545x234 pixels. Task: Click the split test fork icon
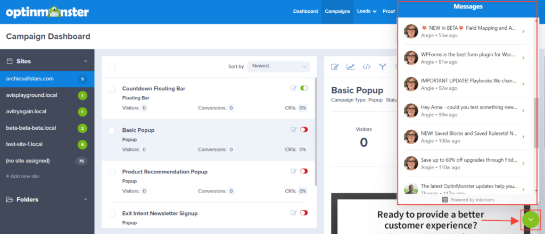pyautogui.click(x=382, y=67)
